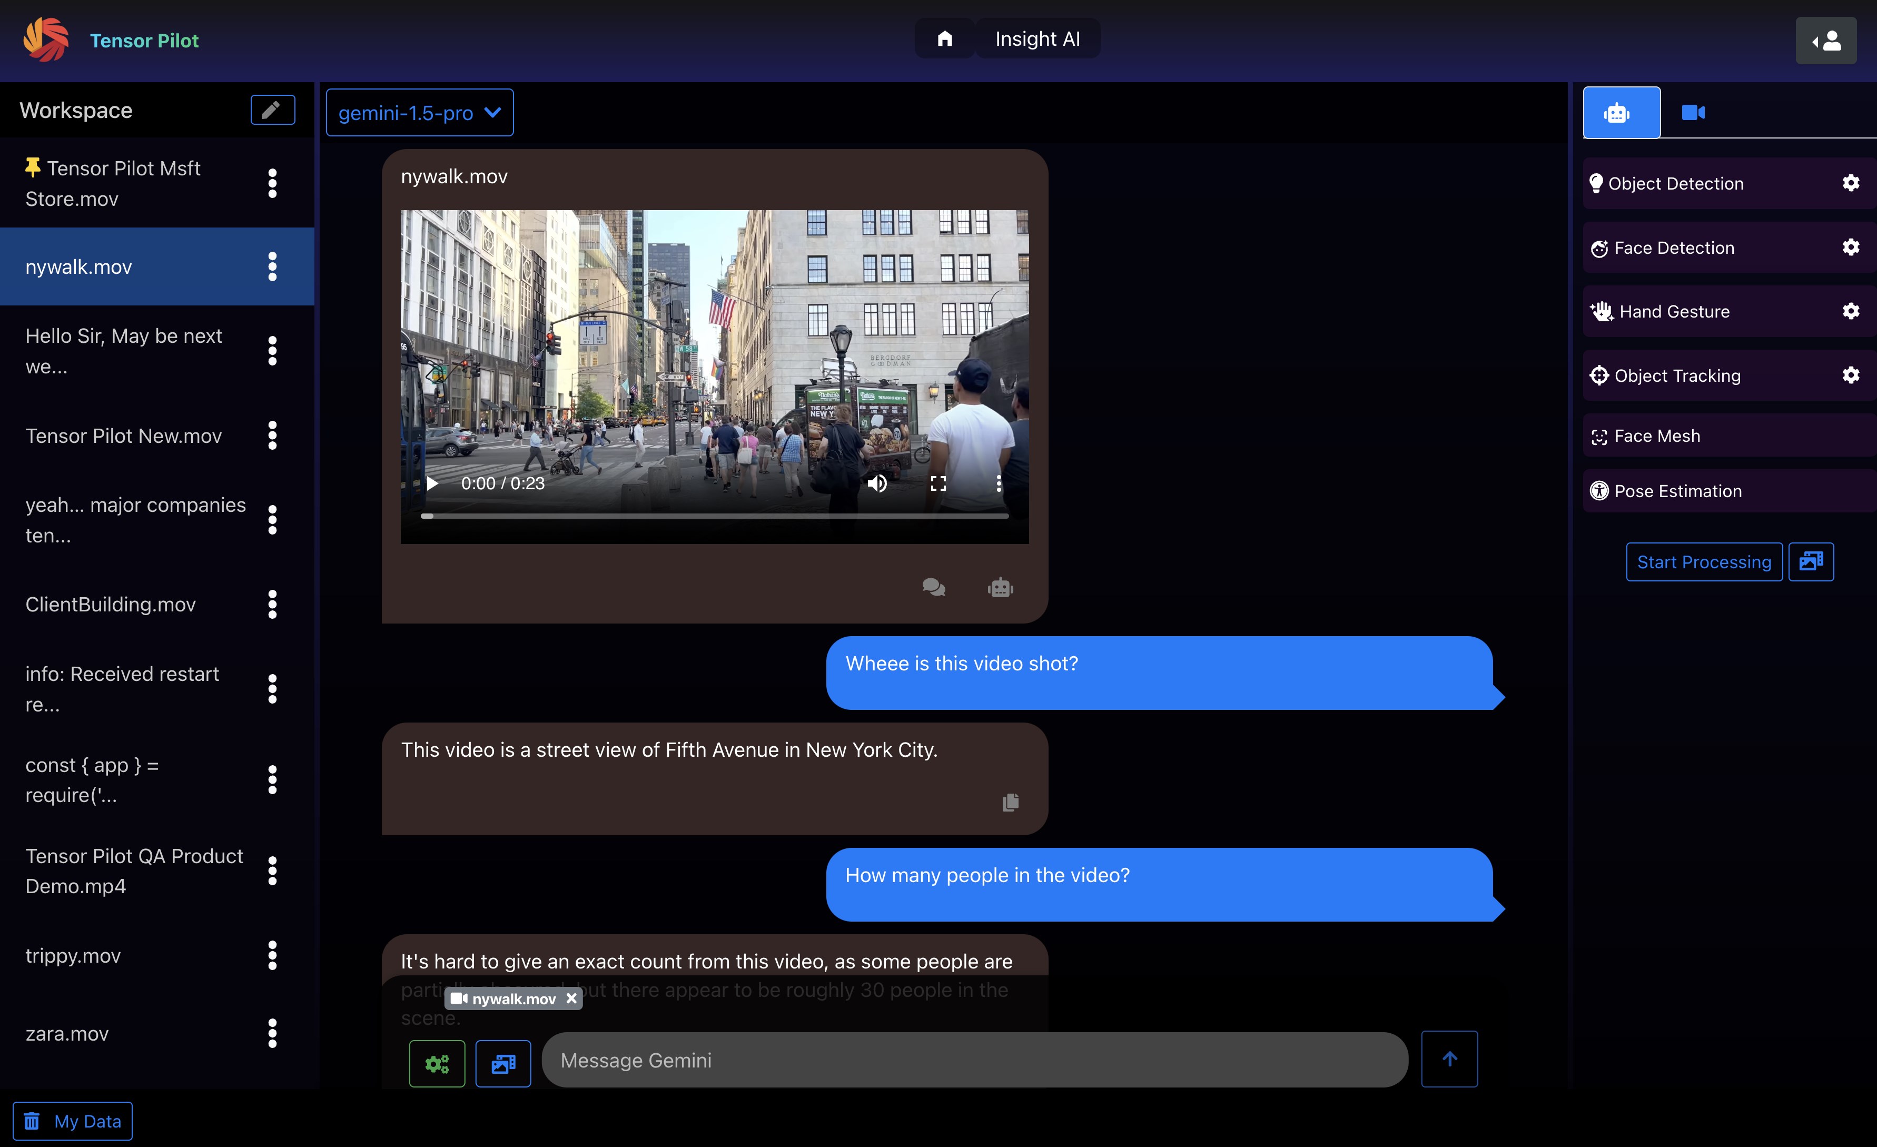Viewport: 1877px width, 1147px height.
Task: Switch to the video camera tab
Action: point(1693,113)
